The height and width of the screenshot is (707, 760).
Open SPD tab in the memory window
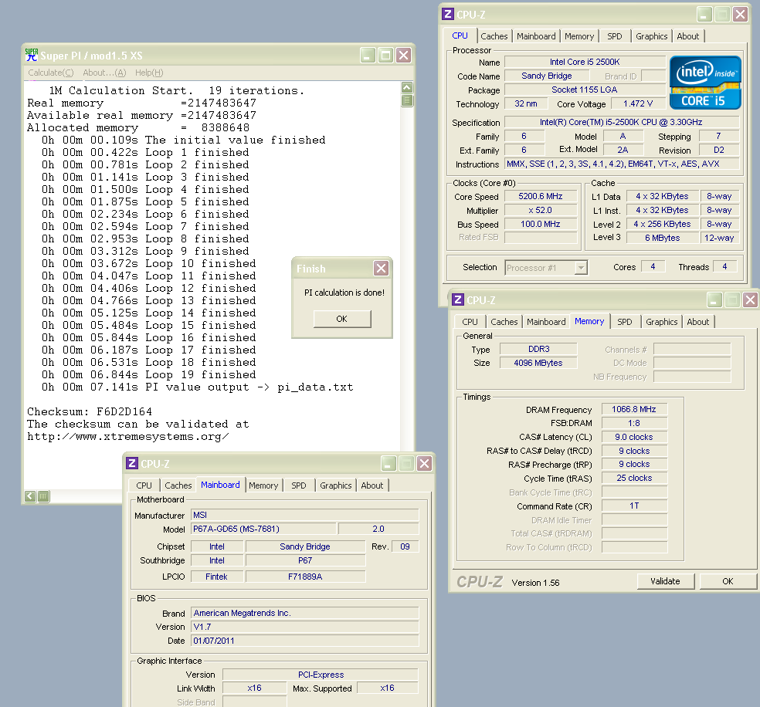click(x=624, y=322)
